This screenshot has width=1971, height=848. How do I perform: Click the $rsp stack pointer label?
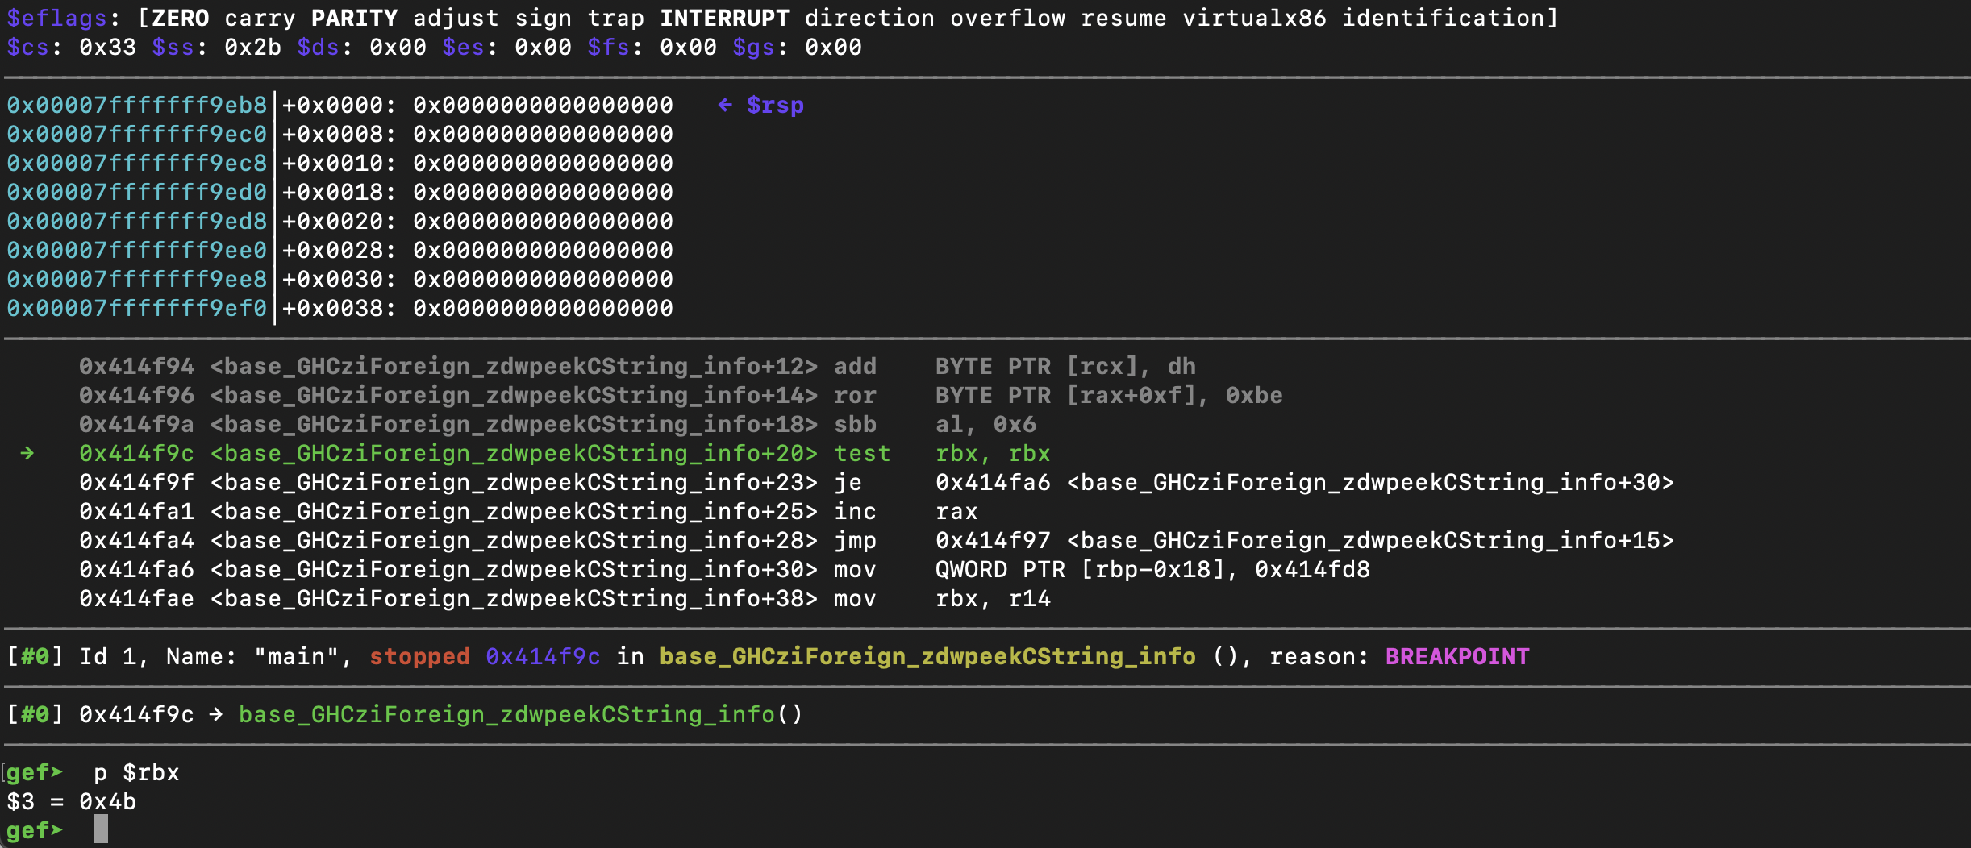tap(774, 106)
